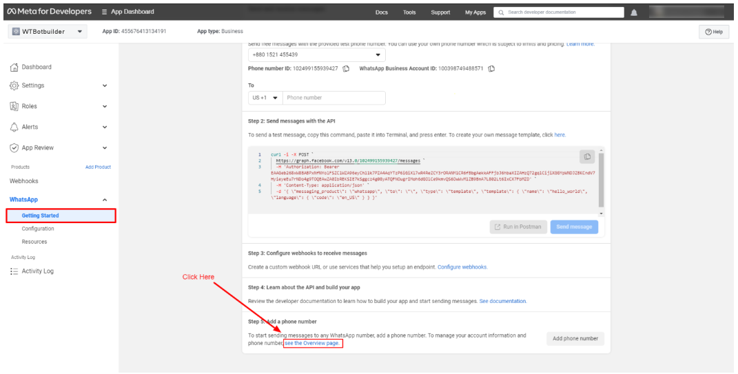738x374 pixels.
Task: Click the Meta for Developers logo
Action: (50, 11)
